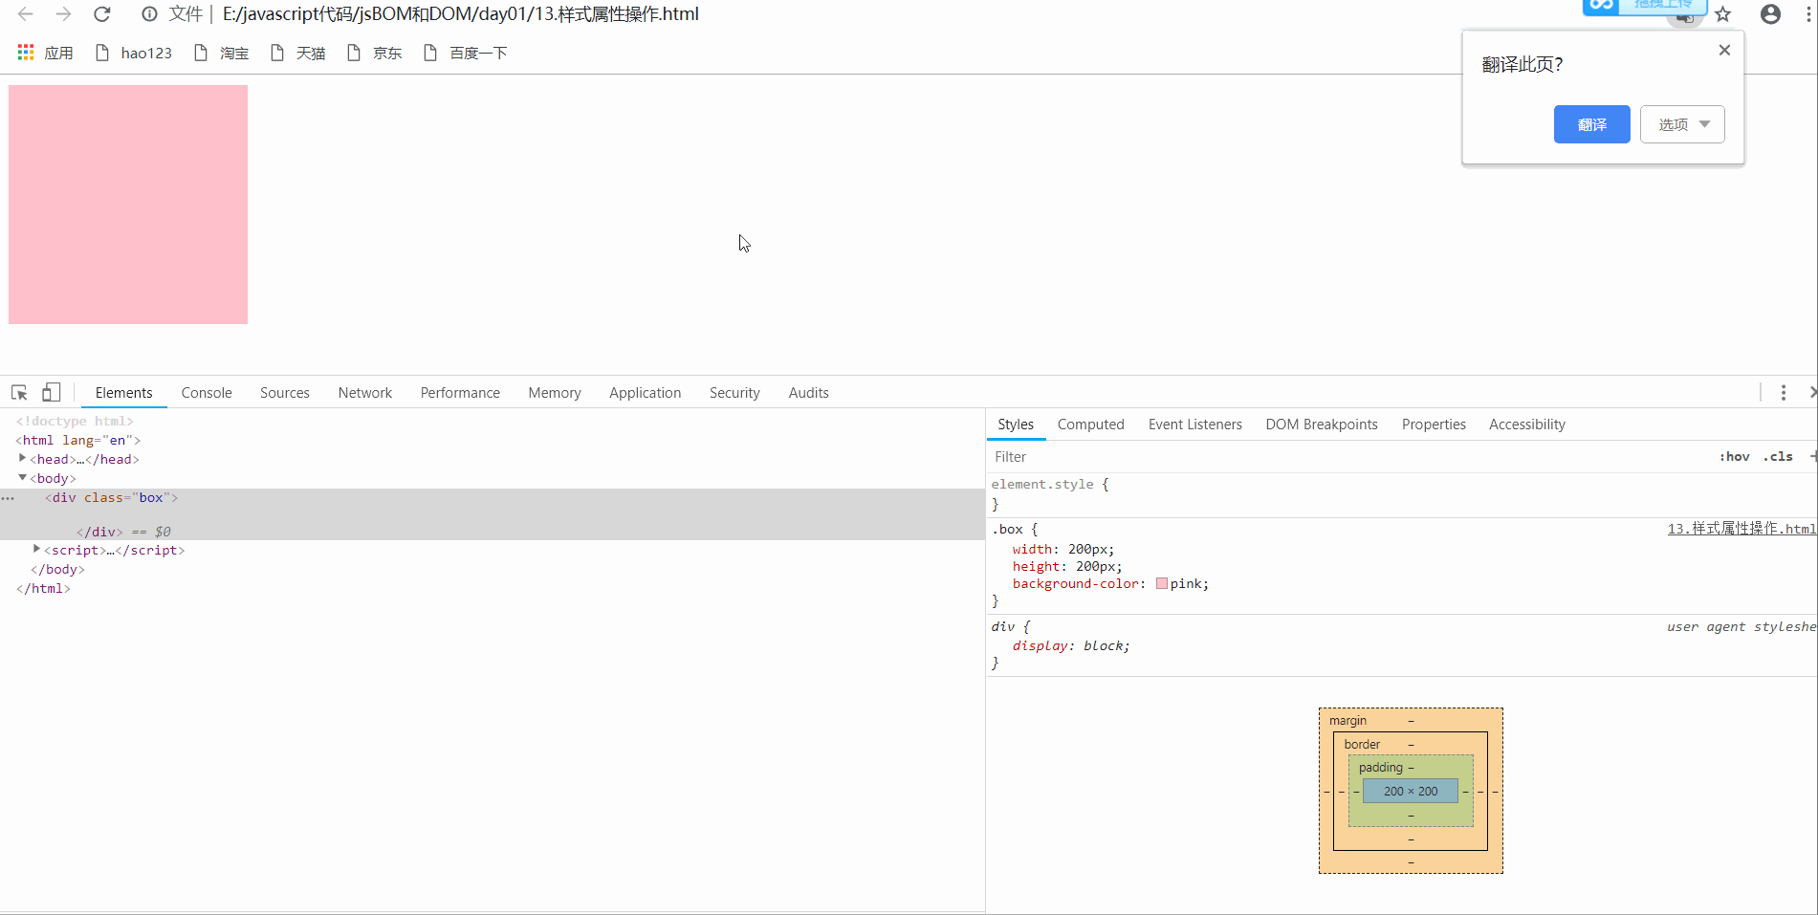The height and width of the screenshot is (915, 1818).
Task: Select the doctype html line
Action: pos(75,422)
